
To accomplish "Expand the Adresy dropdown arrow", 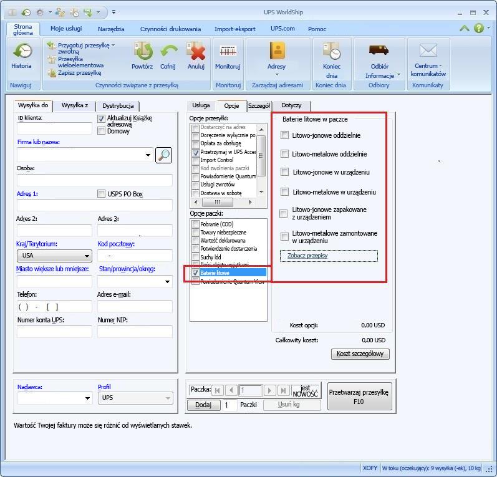I will pyautogui.click(x=277, y=74).
